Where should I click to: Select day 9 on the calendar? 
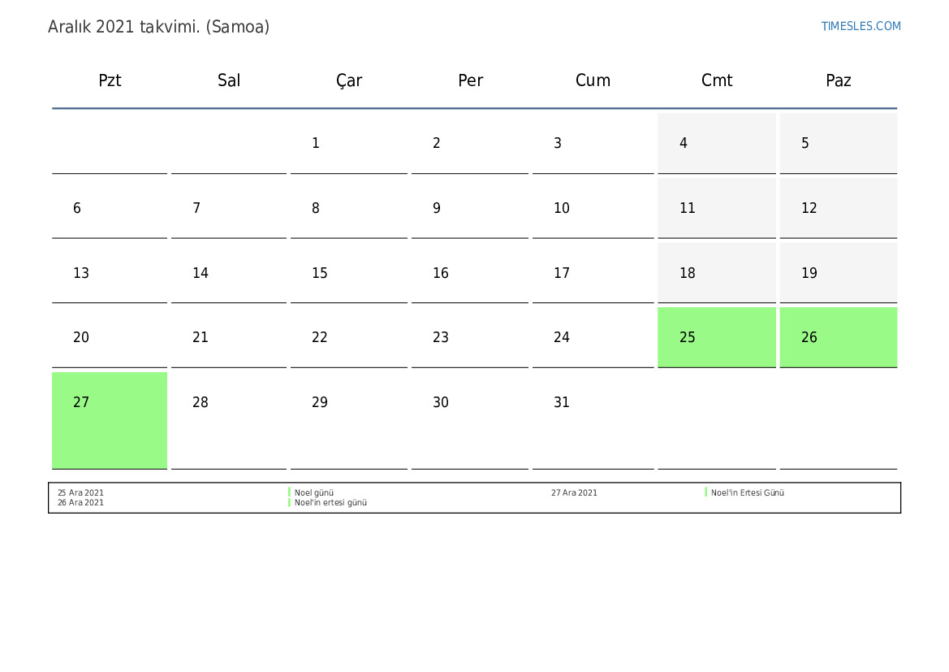click(437, 208)
